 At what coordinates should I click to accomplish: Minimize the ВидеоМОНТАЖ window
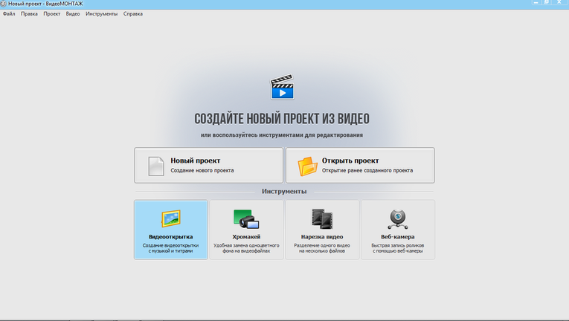(536, 2)
